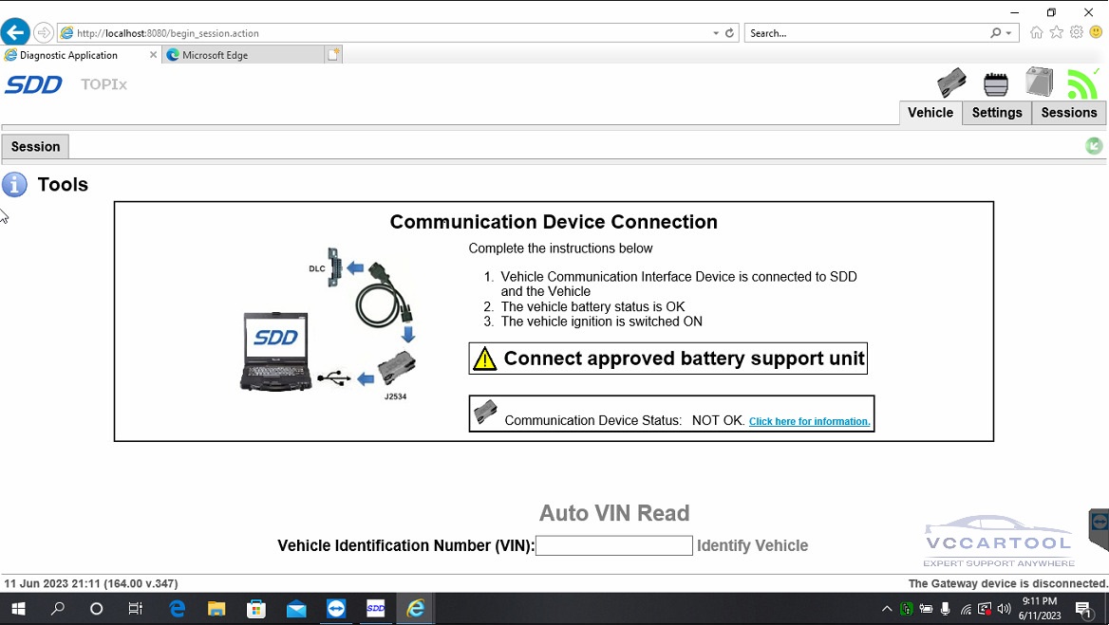Click the Session menu button
The width and height of the screenshot is (1109, 625).
pos(35,147)
